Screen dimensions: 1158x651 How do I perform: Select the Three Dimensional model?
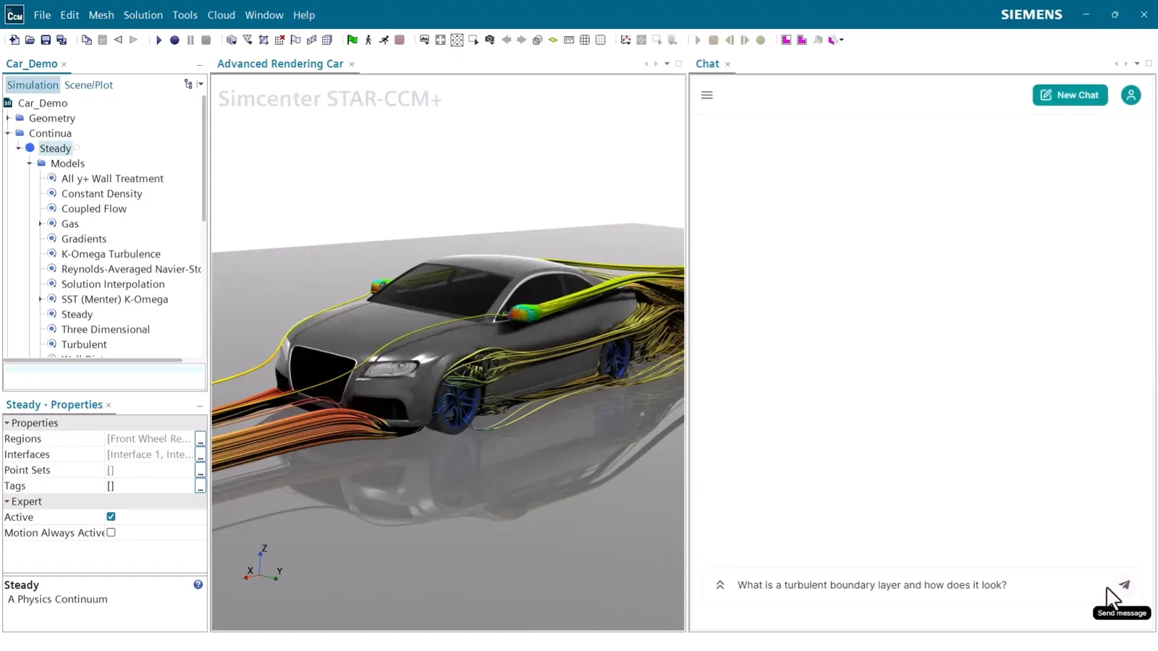tap(105, 329)
